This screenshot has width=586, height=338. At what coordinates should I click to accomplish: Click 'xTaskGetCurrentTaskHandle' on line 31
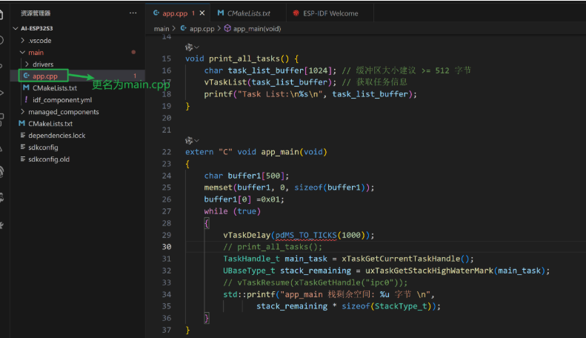pyautogui.click(x=401, y=259)
